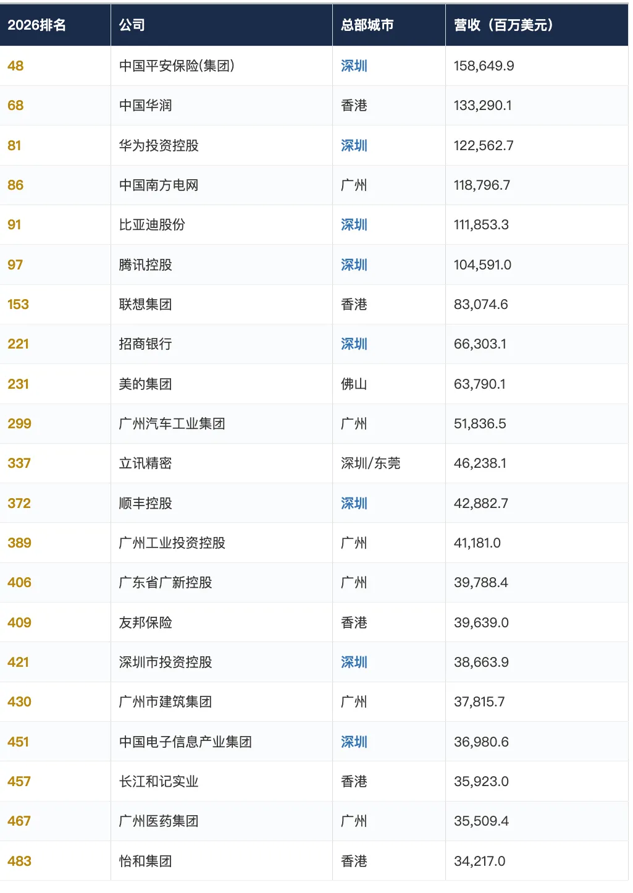Click revenue value 104,591.0
The width and height of the screenshot is (633, 893).
(x=483, y=265)
